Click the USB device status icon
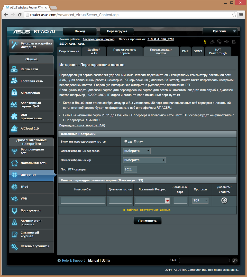 (x=226, y=42)
